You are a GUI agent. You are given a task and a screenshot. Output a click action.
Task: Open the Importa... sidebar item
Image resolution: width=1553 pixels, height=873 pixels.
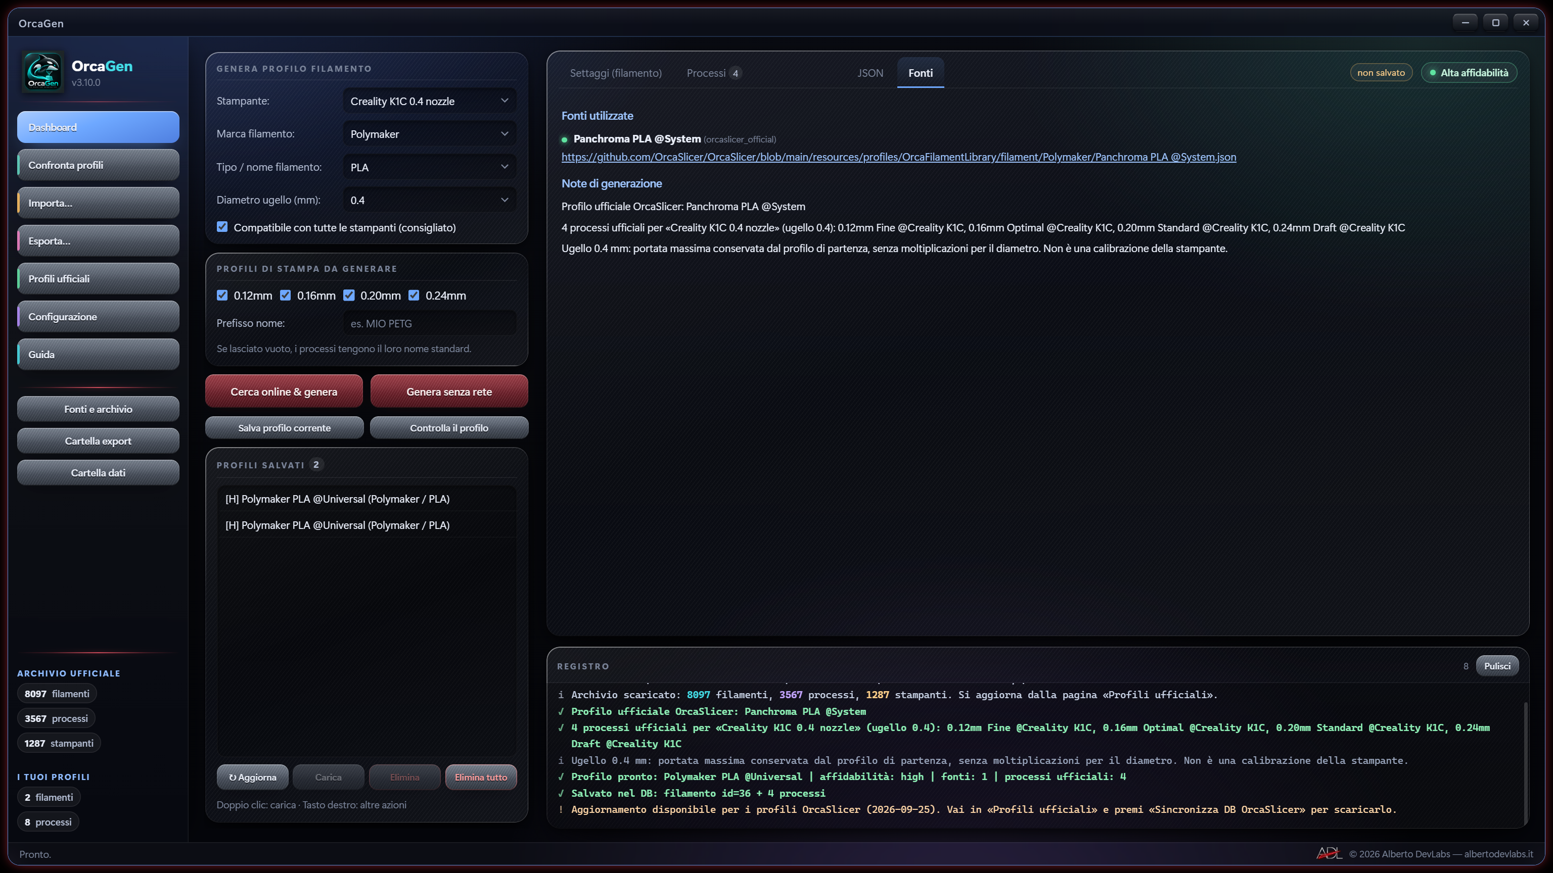pos(98,203)
